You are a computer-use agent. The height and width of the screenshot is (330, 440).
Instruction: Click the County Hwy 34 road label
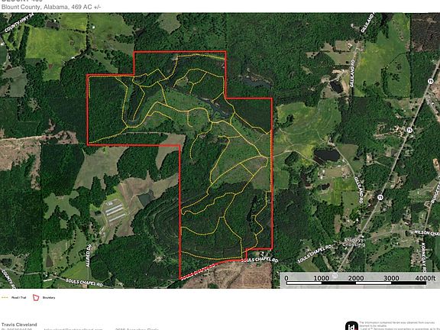click(x=18, y=23)
